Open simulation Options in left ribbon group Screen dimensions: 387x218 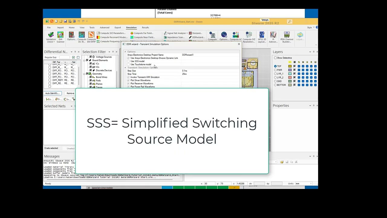71,36
